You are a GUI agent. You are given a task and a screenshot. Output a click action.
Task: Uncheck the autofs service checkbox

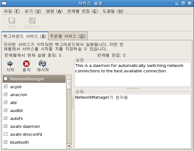[5, 118]
